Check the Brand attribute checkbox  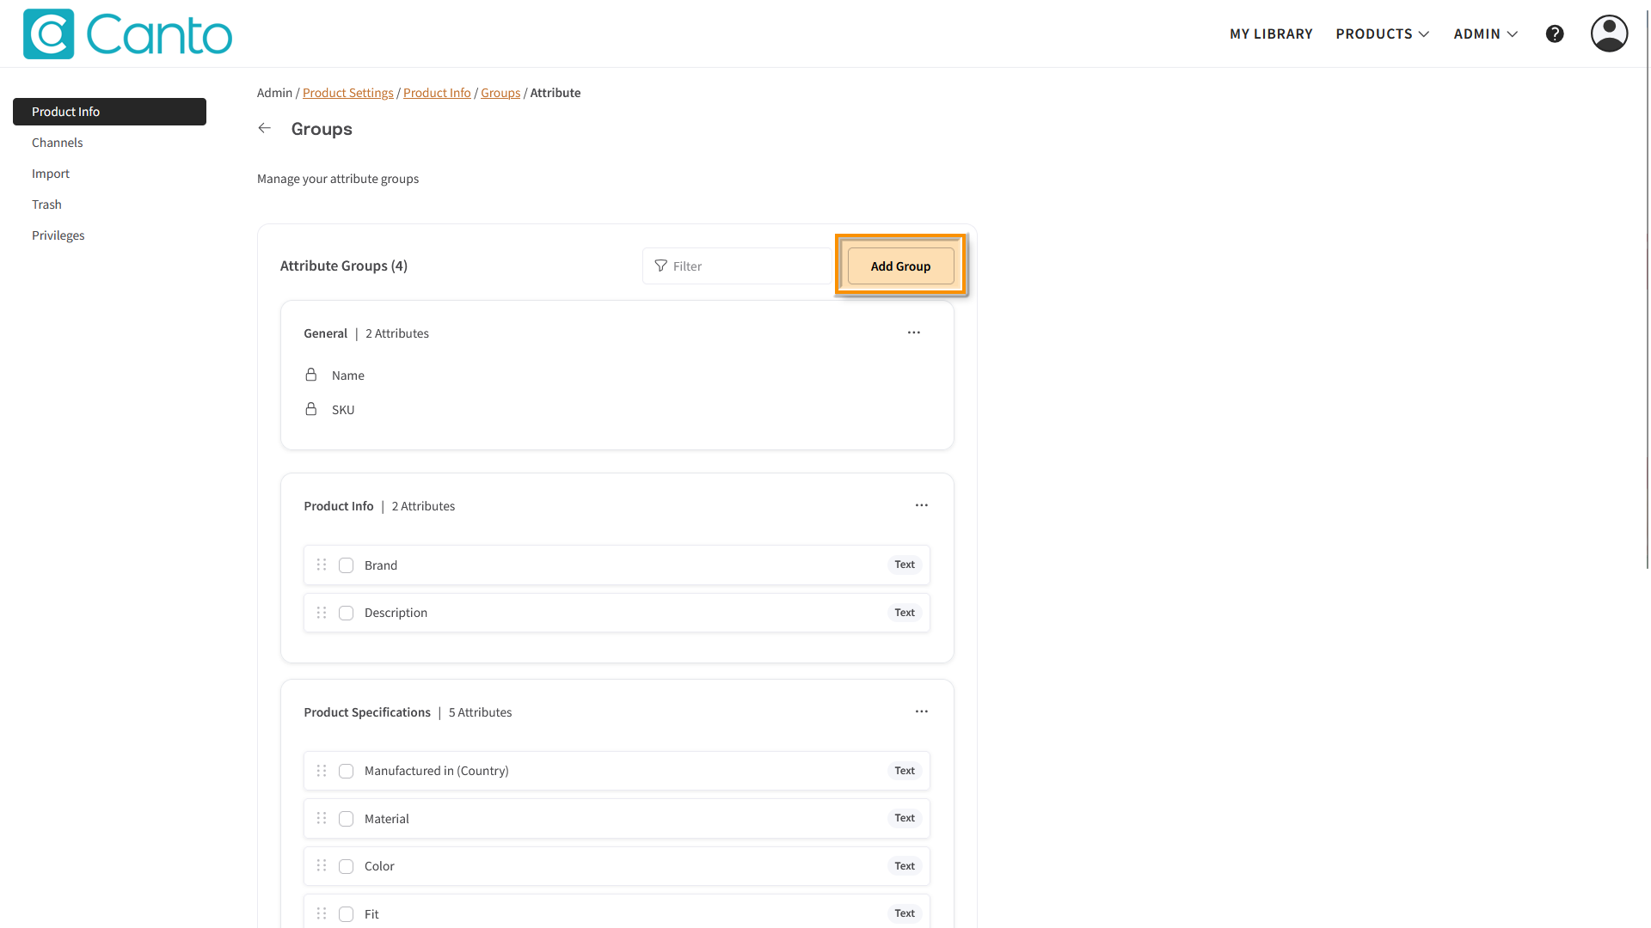[346, 565]
